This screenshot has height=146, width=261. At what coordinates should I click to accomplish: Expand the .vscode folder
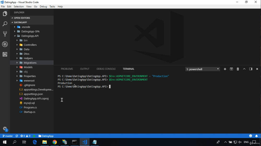[26, 27]
